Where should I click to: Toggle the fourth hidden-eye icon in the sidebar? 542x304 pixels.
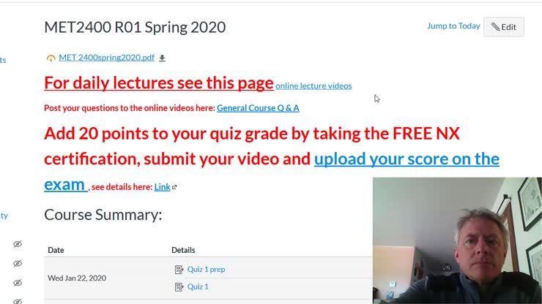(x=18, y=300)
